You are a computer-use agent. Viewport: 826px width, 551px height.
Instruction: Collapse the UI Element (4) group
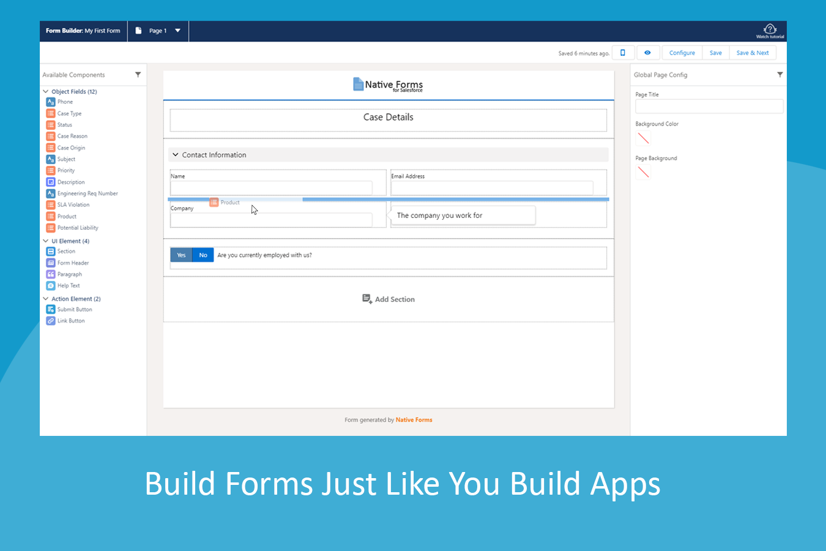coord(46,241)
